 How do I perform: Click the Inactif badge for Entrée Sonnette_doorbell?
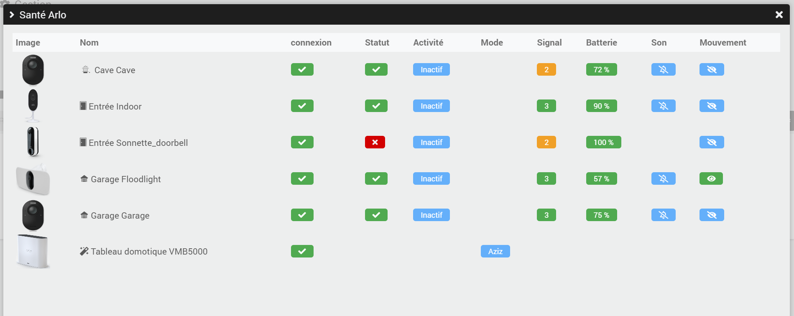click(x=431, y=142)
